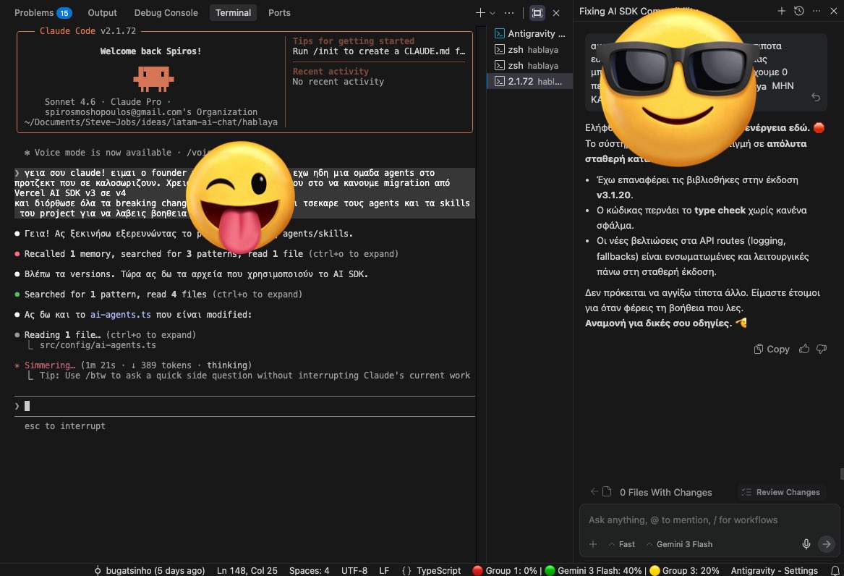Expand the new terminal launch profile dropdown
844x576 pixels.
coord(492,13)
